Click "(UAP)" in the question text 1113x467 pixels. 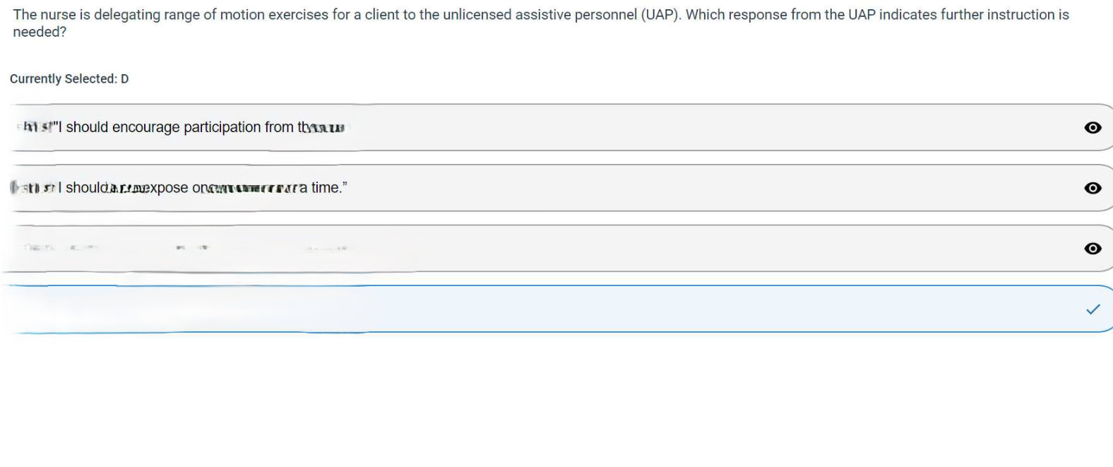(660, 15)
